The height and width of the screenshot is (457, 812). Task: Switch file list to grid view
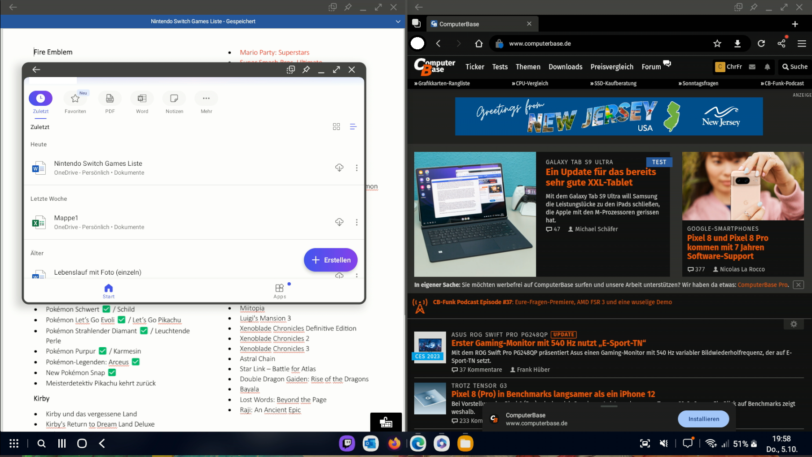(x=336, y=127)
